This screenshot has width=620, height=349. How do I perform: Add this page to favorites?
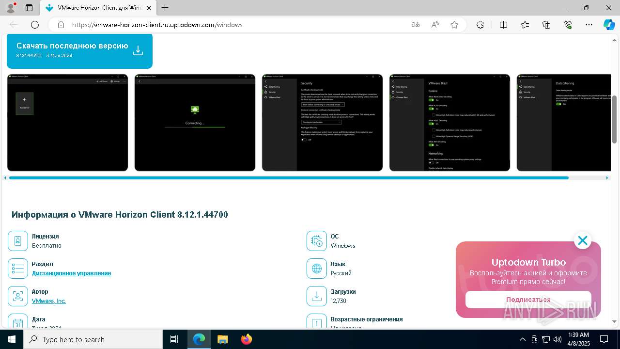pos(454,25)
